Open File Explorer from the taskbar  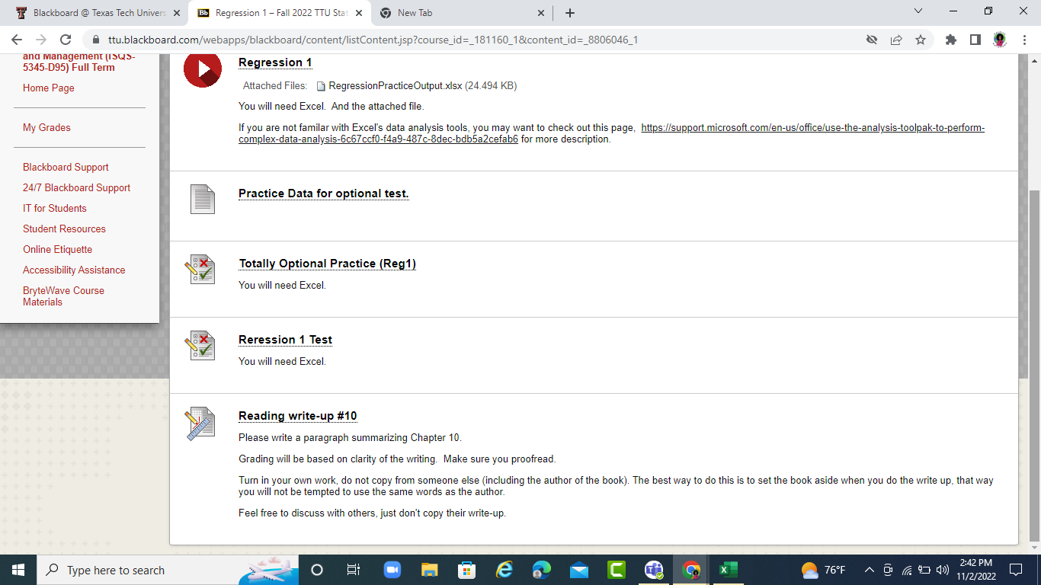429,570
